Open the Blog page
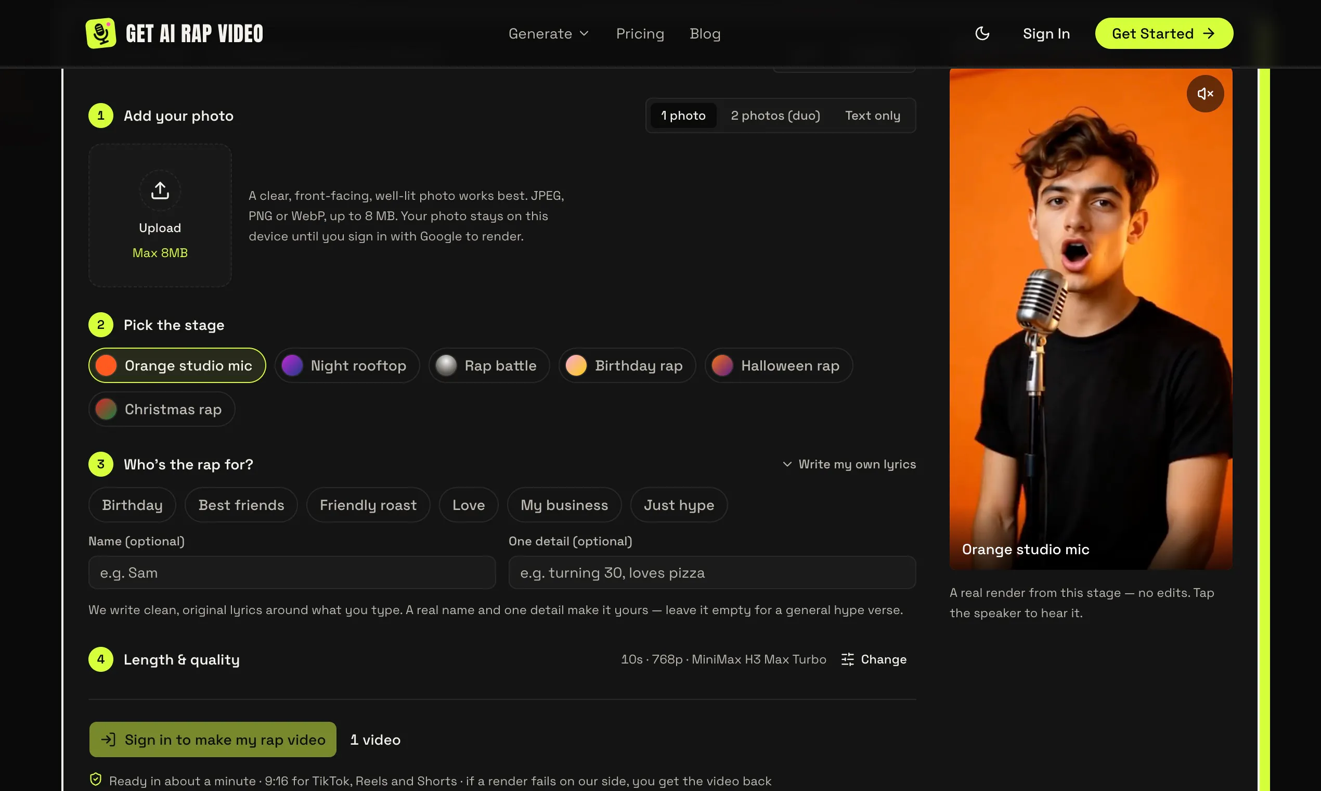The width and height of the screenshot is (1321, 791). [x=705, y=34]
